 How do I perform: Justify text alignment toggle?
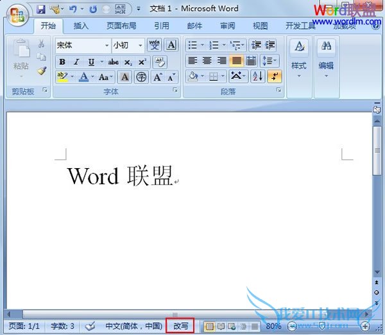click(236, 60)
